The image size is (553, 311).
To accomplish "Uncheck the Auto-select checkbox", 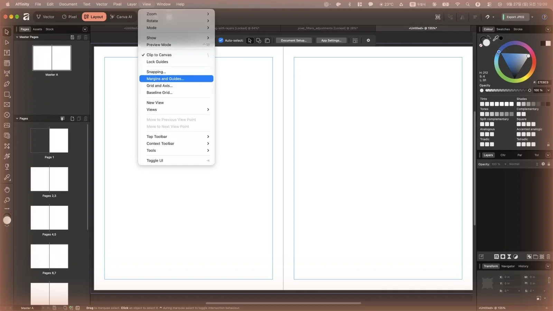I will pyautogui.click(x=221, y=40).
